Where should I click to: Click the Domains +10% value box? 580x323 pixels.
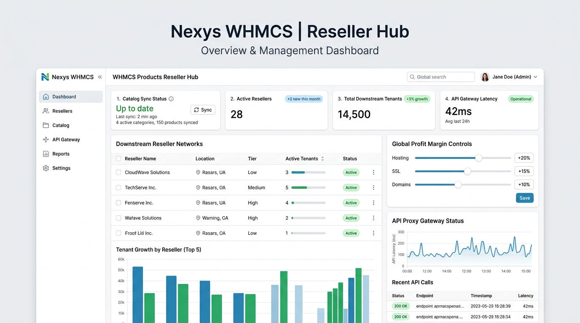coord(524,185)
